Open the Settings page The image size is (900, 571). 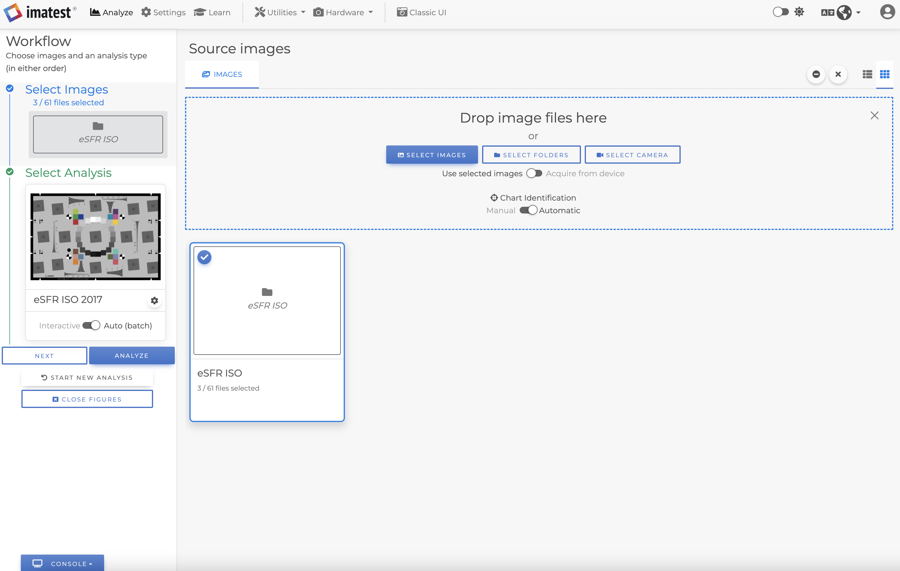click(163, 12)
